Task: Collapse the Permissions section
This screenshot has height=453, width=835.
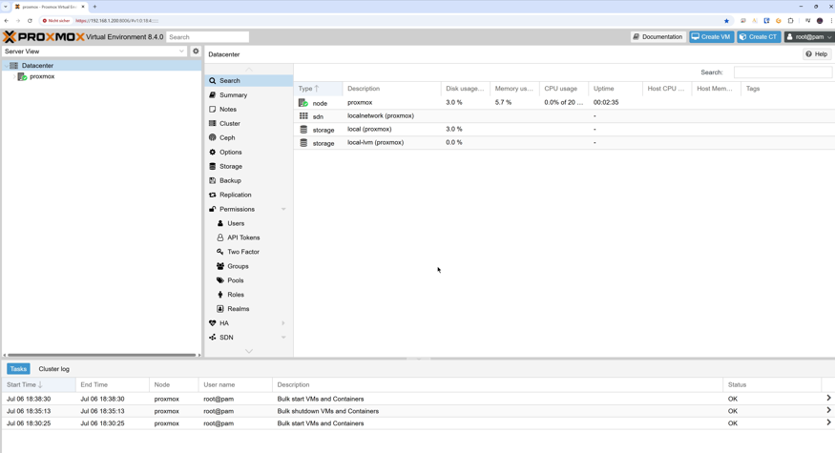Action: (283, 209)
